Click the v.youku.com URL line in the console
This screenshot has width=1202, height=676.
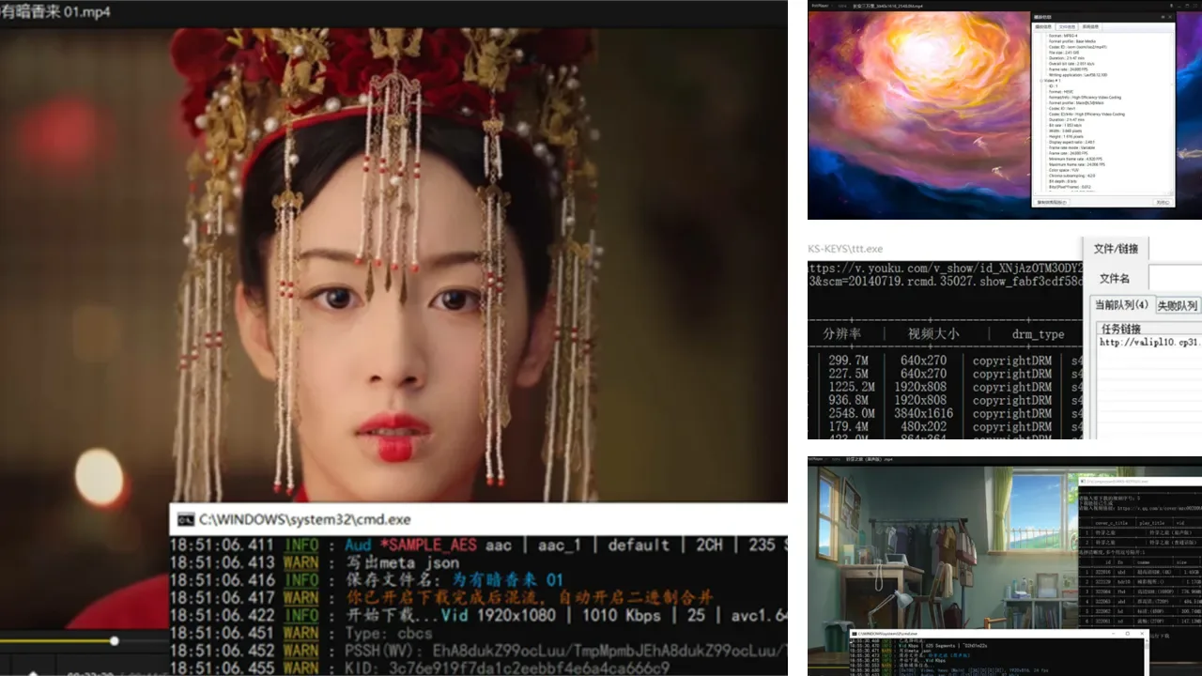(x=945, y=268)
